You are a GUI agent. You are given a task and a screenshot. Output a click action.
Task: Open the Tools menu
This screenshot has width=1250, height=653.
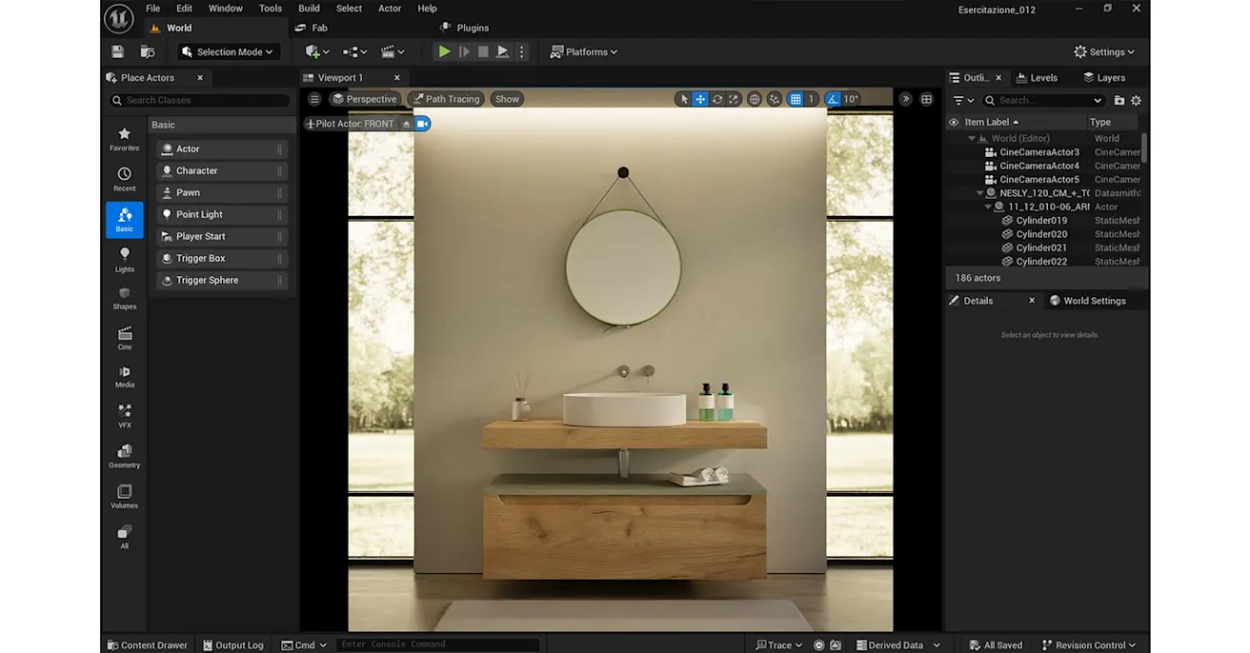[x=271, y=9]
